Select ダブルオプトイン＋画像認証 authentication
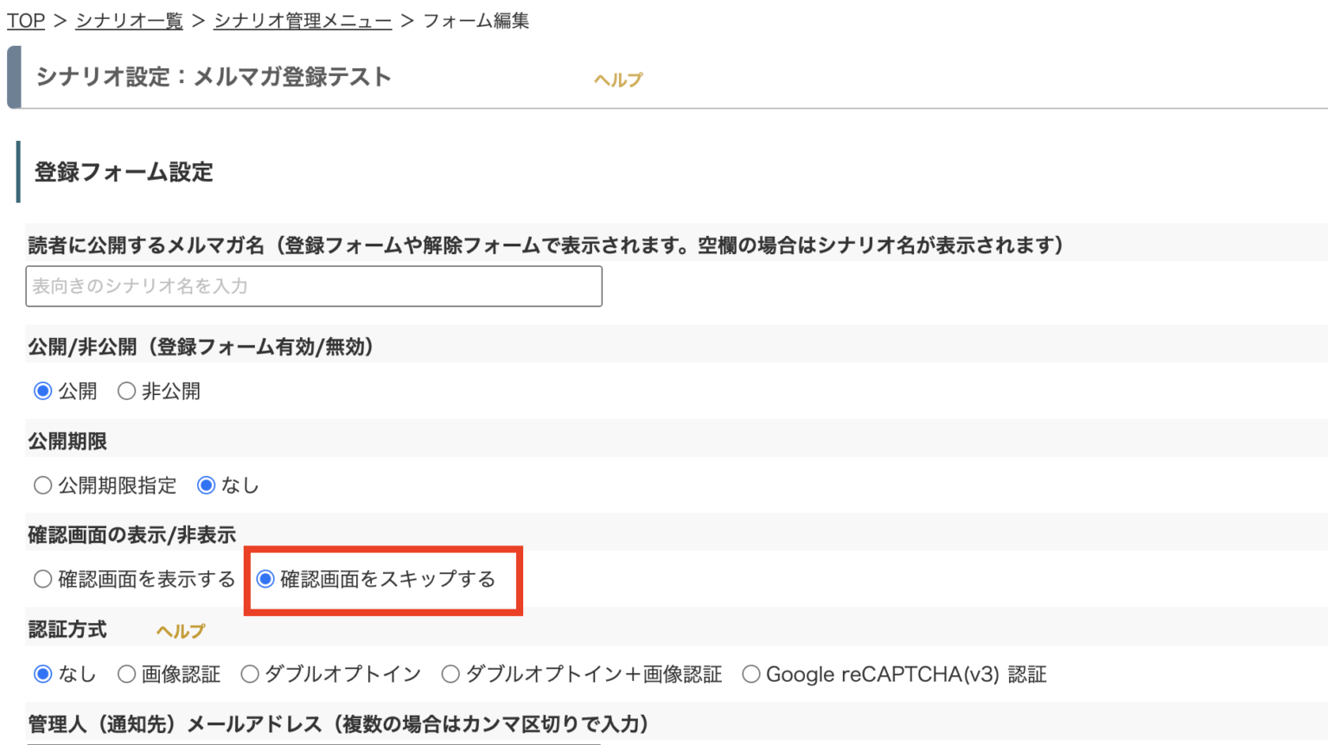The image size is (1328, 745). [x=450, y=674]
